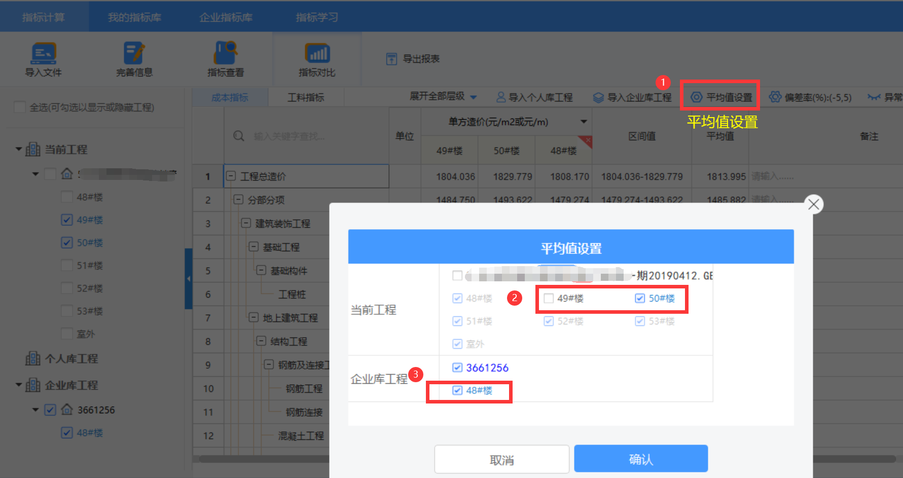
Task: Click the house icon beside 3661256
Action: coord(67,409)
